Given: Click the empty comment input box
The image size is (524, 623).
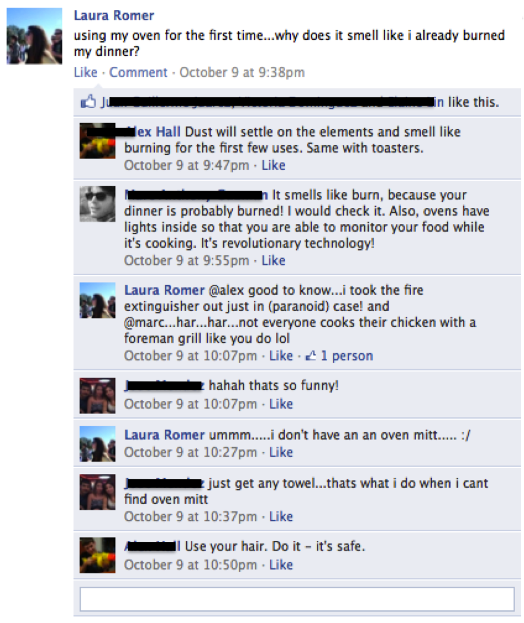Looking at the screenshot, I should [297, 599].
